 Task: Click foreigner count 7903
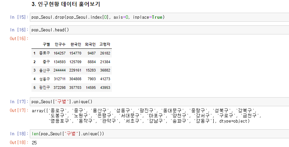(x=92, y=79)
